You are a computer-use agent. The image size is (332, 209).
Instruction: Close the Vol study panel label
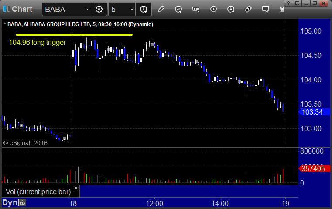[x=76, y=188]
